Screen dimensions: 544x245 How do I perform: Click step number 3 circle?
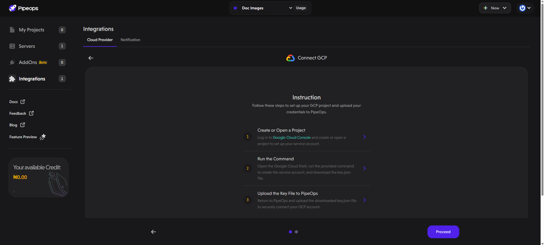[247, 200]
